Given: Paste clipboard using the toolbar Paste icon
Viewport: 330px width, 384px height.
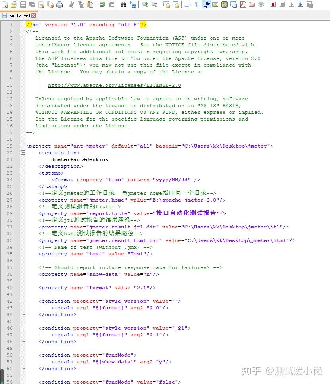Looking at the screenshot, I should [x=90, y=4].
